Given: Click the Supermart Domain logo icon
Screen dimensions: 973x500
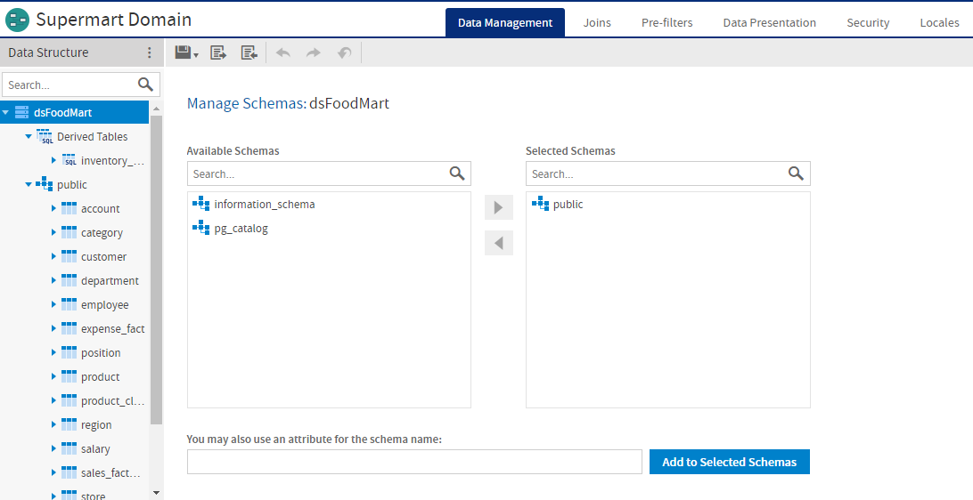Looking at the screenshot, I should 18,20.
